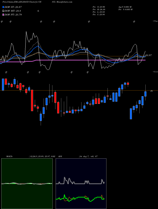Click the Tops marker label at right edge
This screenshot has width=158, height=209.
[155, 21]
